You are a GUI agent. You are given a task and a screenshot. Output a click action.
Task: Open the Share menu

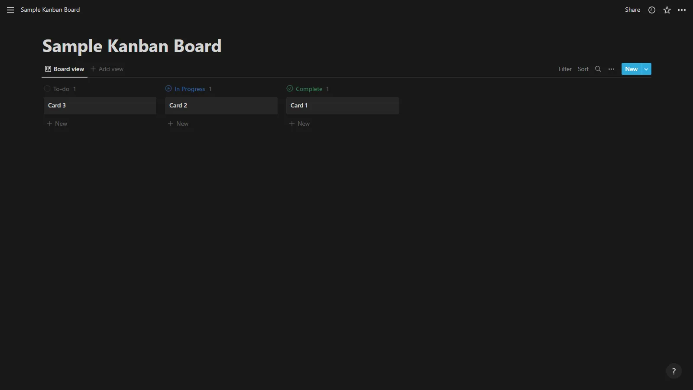click(632, 10)
